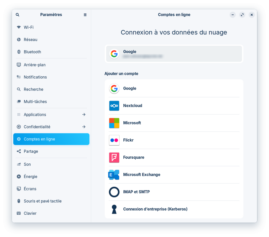Open the existing connected Google account
The width and height of the screenshot is (269, 237).
(174, 54)
